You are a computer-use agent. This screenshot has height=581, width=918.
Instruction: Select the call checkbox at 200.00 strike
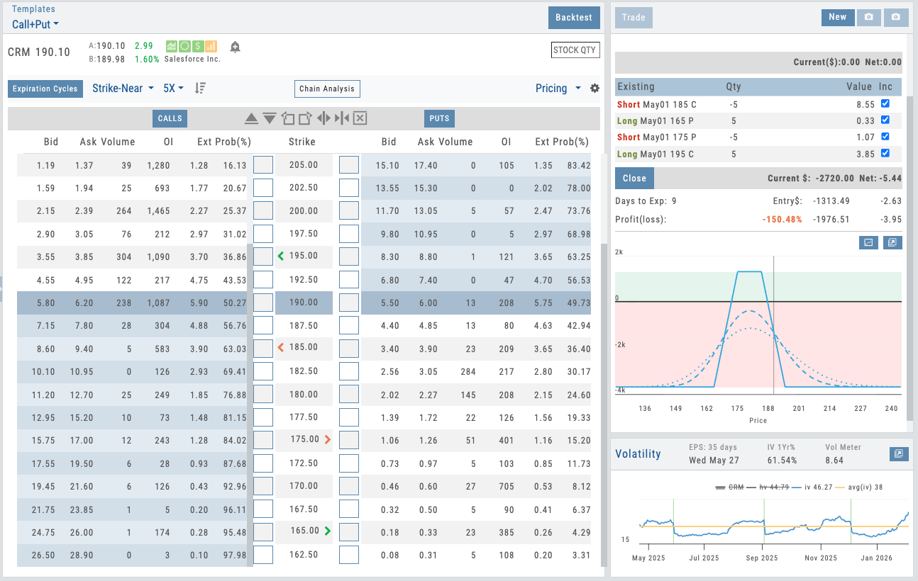coord(263,210)
